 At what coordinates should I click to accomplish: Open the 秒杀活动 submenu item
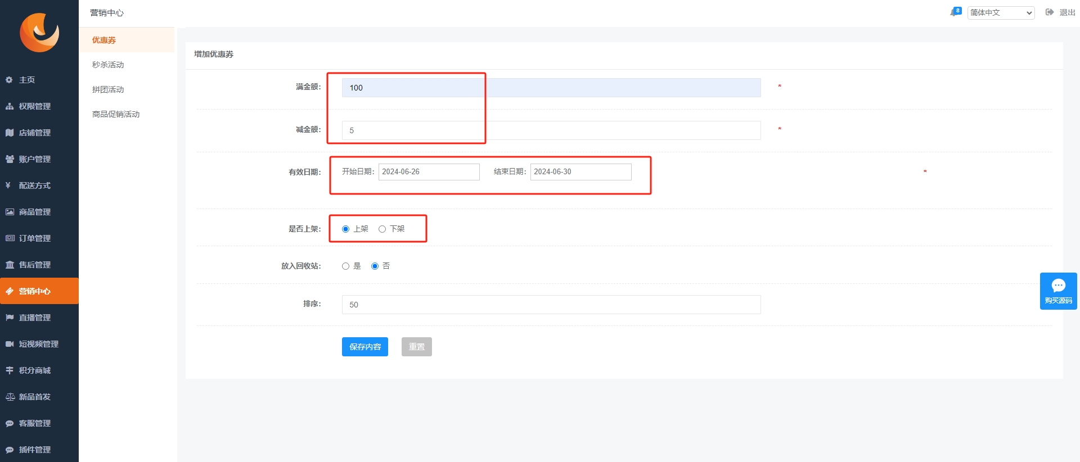pos(127,65)
